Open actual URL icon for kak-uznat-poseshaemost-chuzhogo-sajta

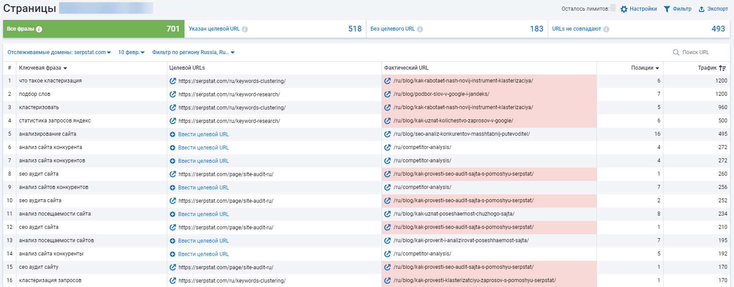pos(388,214)
